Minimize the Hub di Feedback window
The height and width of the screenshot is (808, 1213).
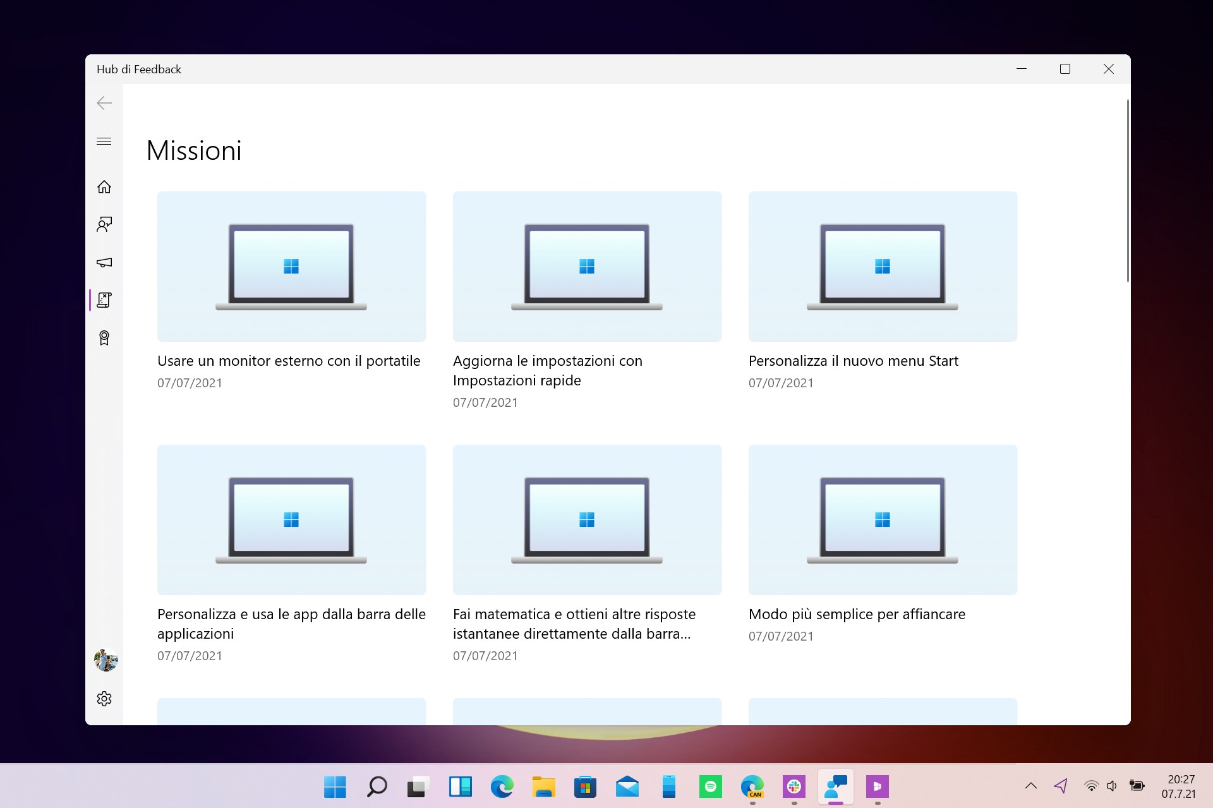pyautogui.click(x=1022, y=69)
